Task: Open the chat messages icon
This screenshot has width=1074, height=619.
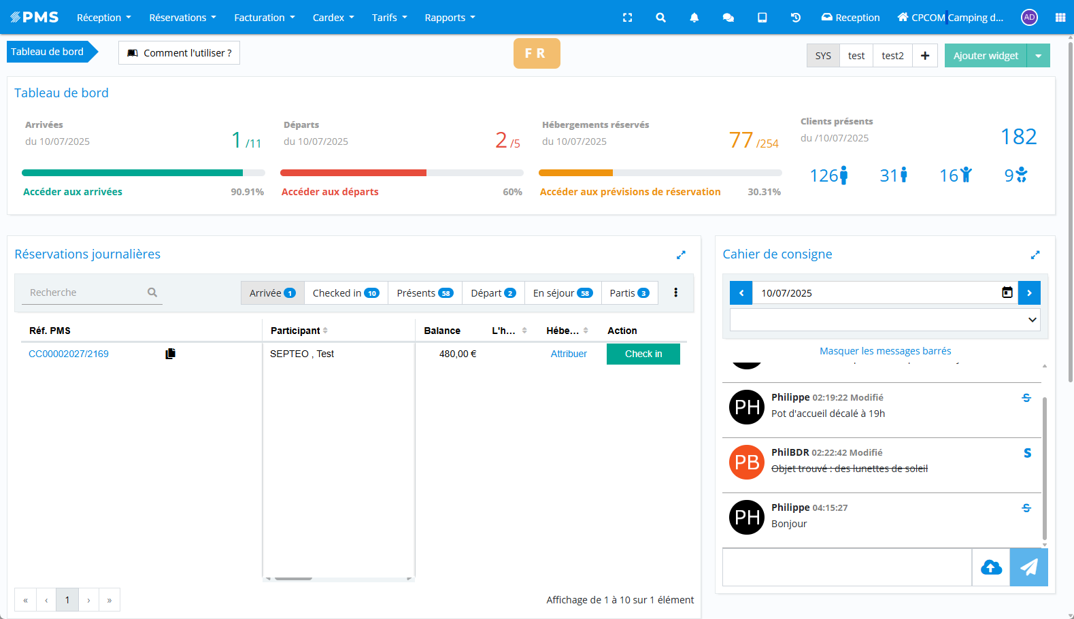Action: (728, 18)
